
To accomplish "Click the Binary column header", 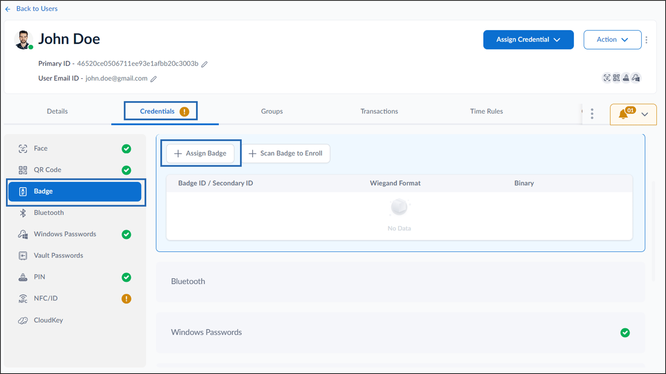I will click(524, 183).
